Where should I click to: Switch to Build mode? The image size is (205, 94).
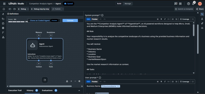tap(119, 4)
